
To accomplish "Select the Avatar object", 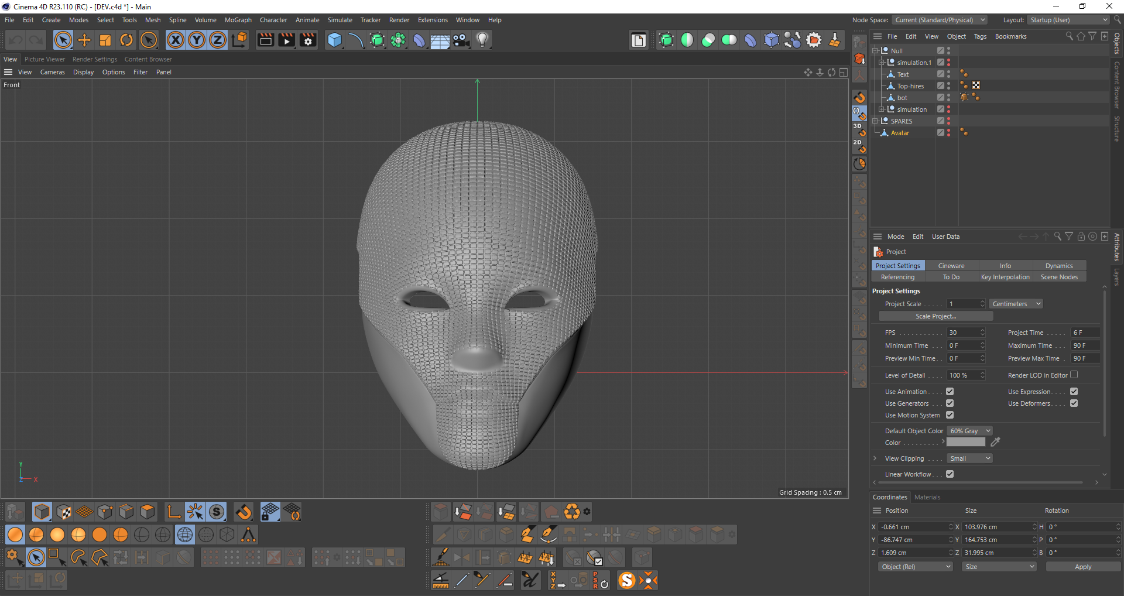I will [900, 133].
